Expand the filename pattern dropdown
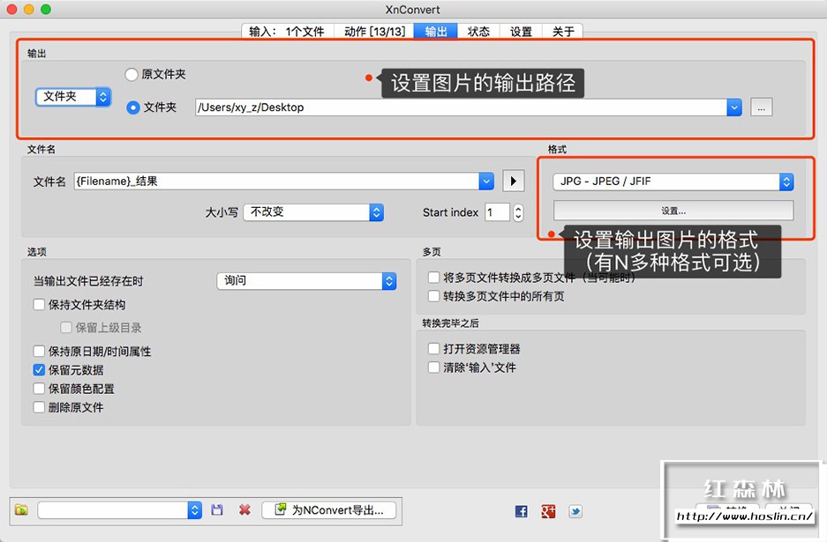827x542 pixels. [486, 182]
